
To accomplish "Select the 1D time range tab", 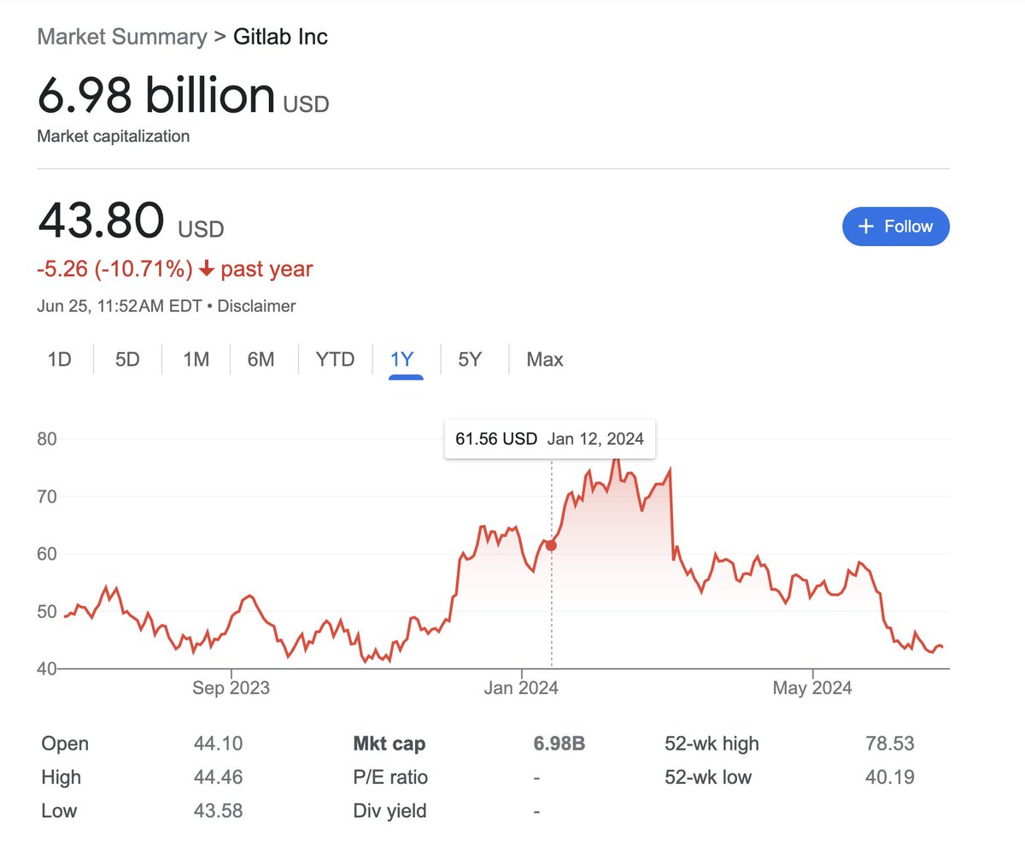I will [59, 360].
